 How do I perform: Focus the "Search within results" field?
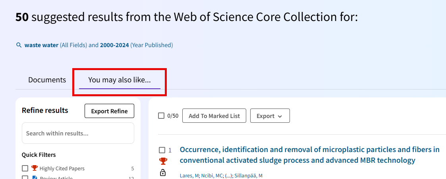coord(78,133)
